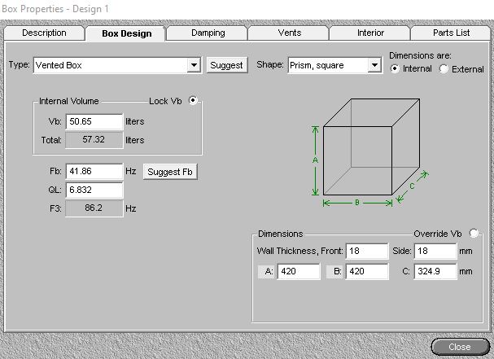The height and width of the screenshot is (359, 494).
Task: Click the front wall thickness field
Action: (x=367, y=252)
